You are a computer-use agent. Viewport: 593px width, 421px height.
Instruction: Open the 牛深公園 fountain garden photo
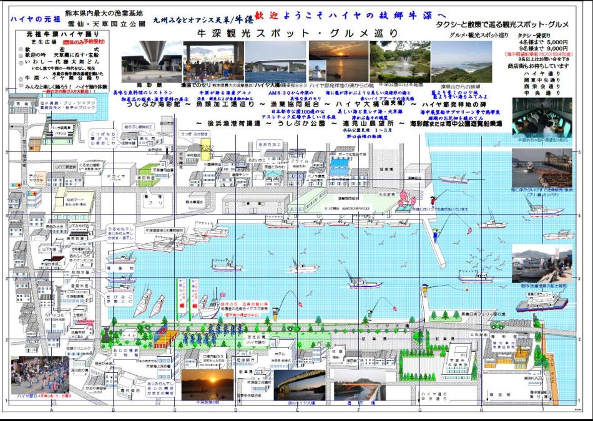tap(399, 61)
